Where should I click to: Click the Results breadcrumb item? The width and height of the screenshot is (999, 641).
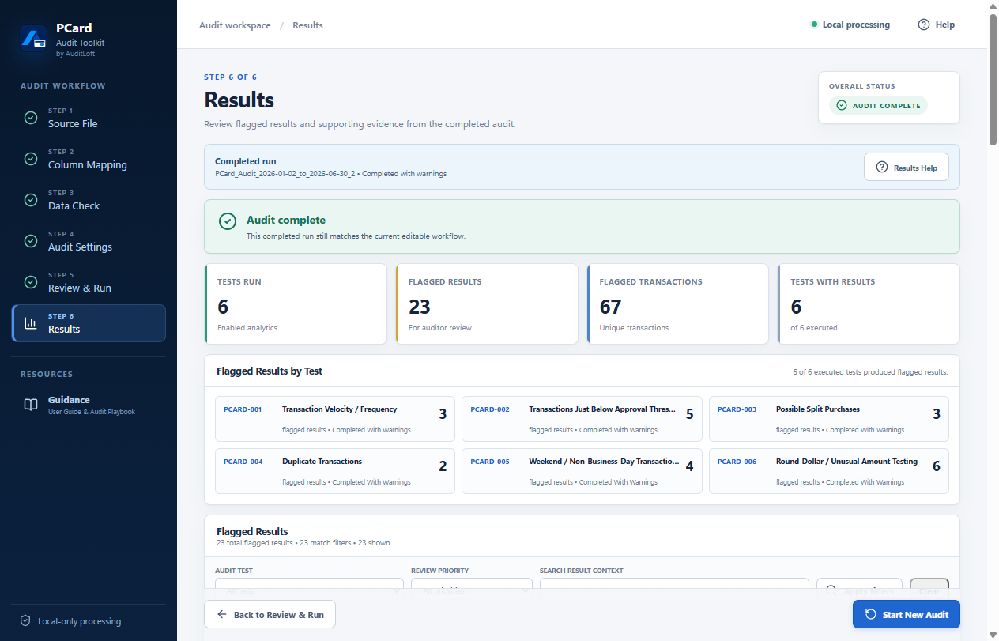coord(307,25)
